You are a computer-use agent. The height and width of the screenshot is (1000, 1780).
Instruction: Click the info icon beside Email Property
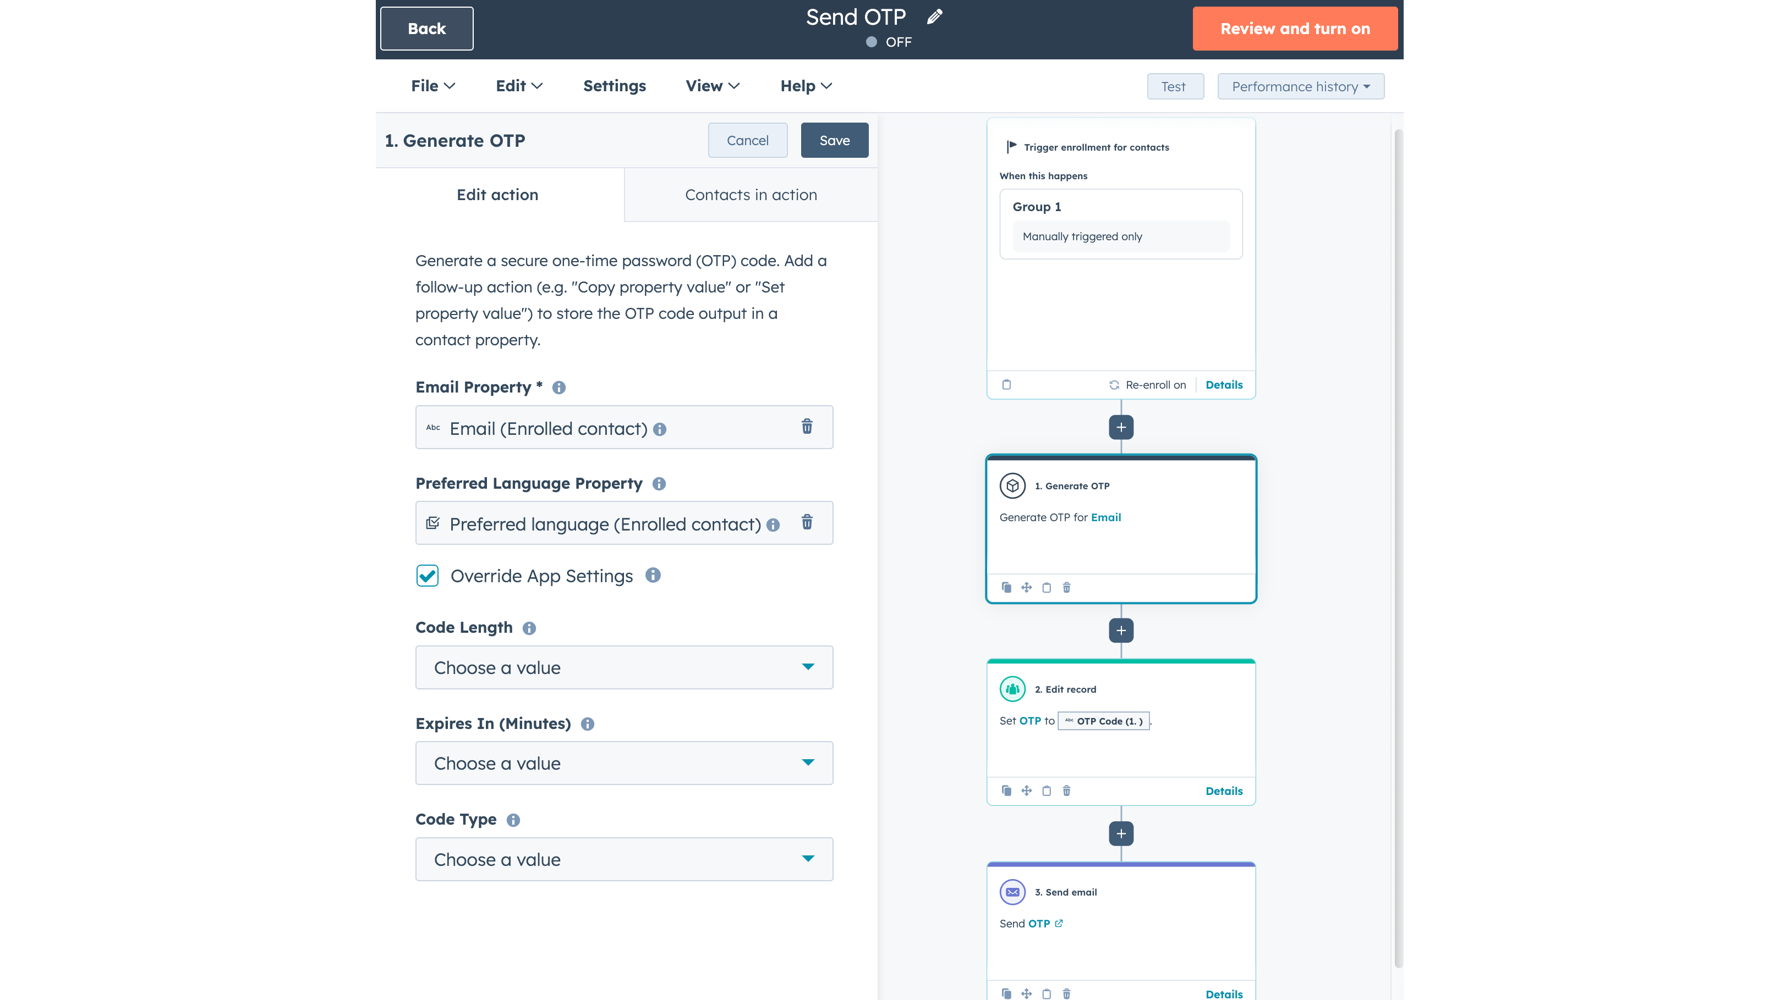tap(559, 388)
